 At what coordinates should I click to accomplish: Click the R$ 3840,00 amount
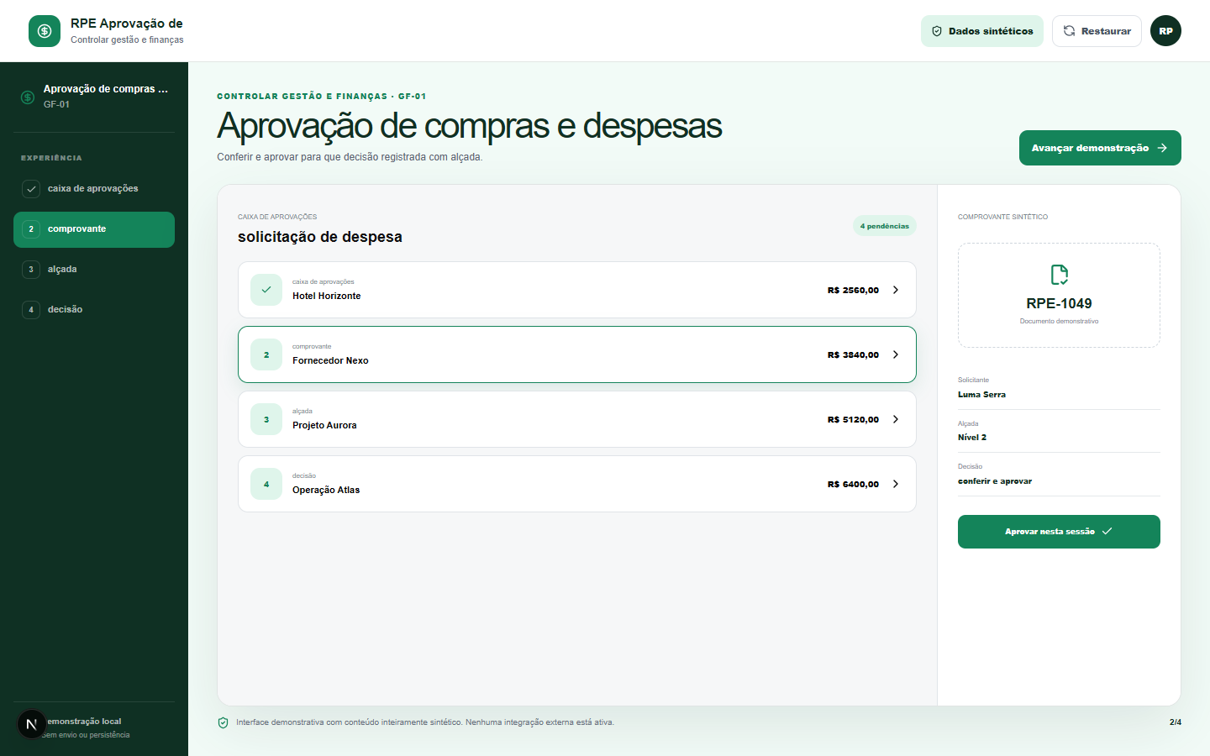pos(853,354)
